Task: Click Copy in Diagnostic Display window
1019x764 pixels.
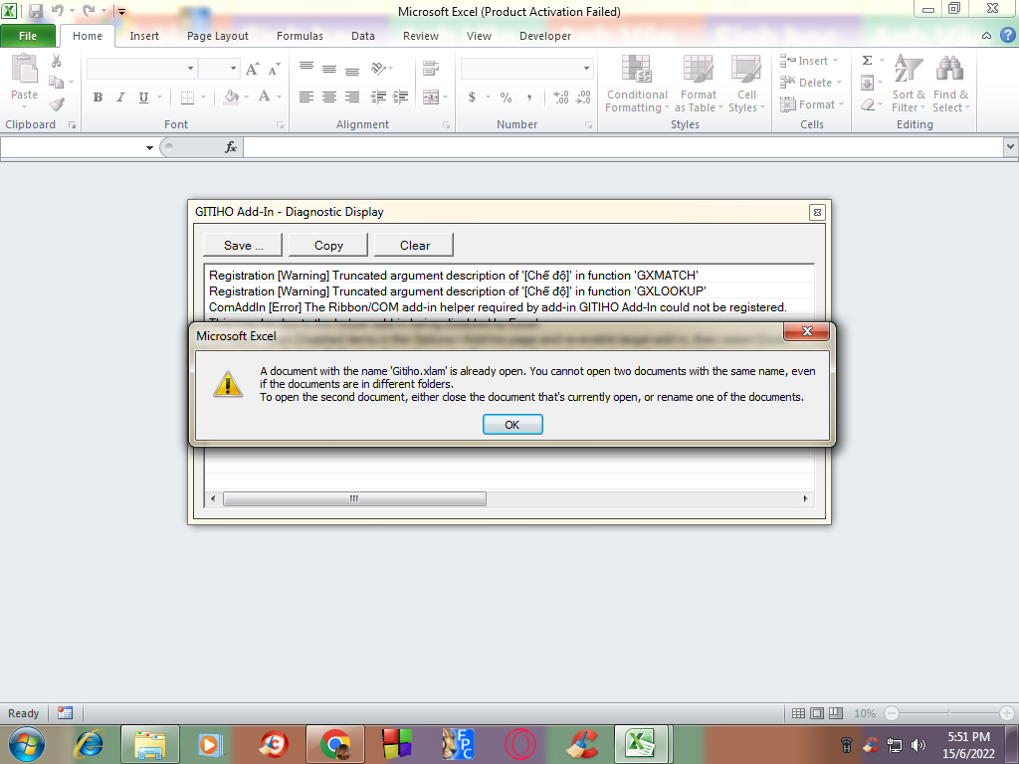Action: click(x=328, y=245)
